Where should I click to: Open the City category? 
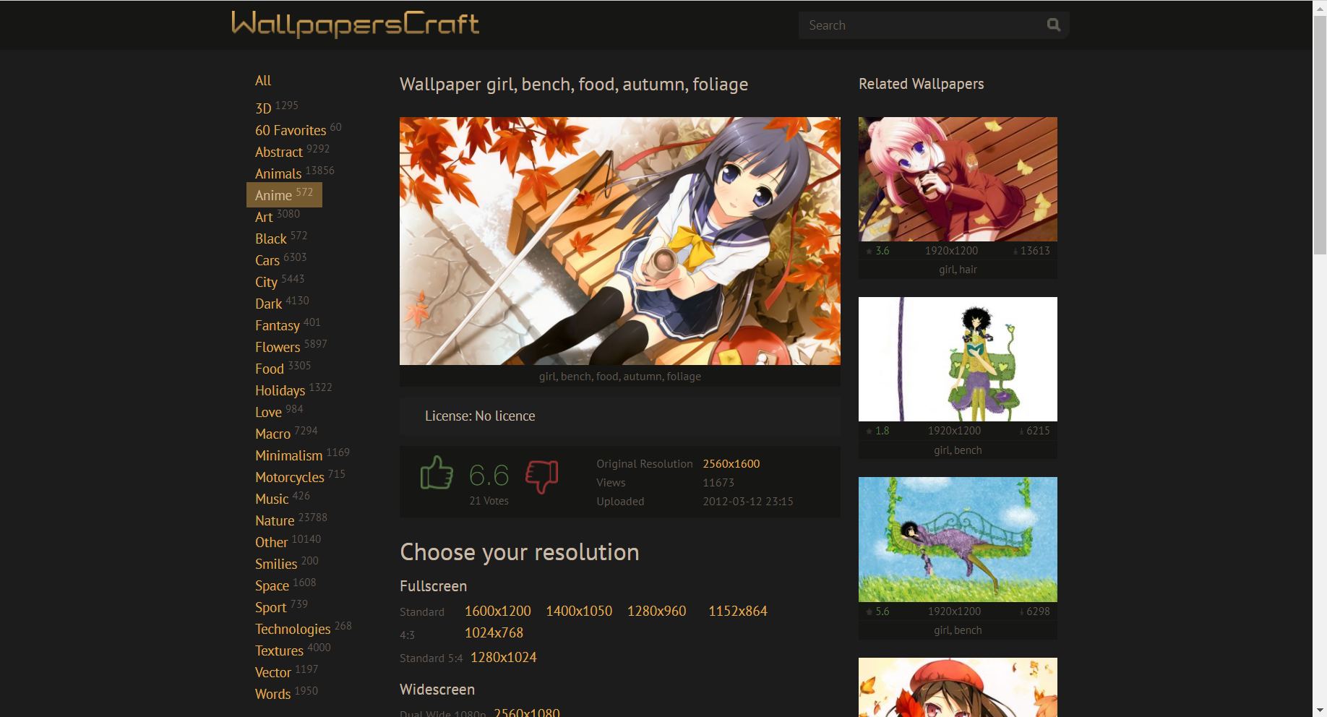[x=266, y=282]
